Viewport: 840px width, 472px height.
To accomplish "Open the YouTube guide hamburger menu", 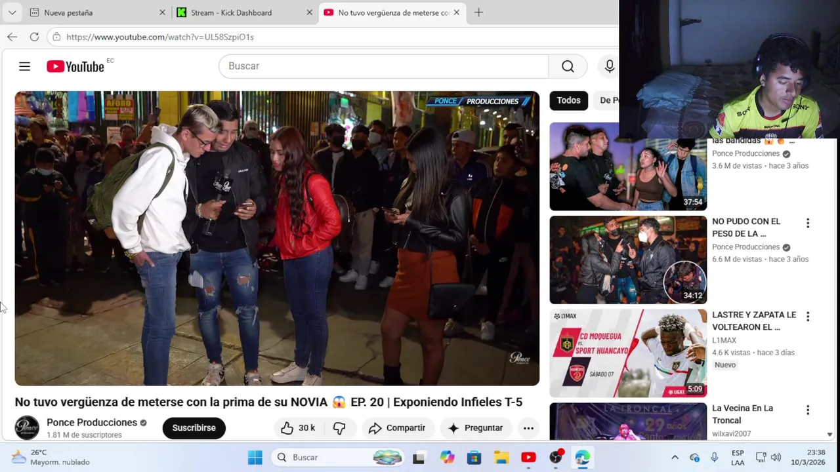I will pos(24,66).
